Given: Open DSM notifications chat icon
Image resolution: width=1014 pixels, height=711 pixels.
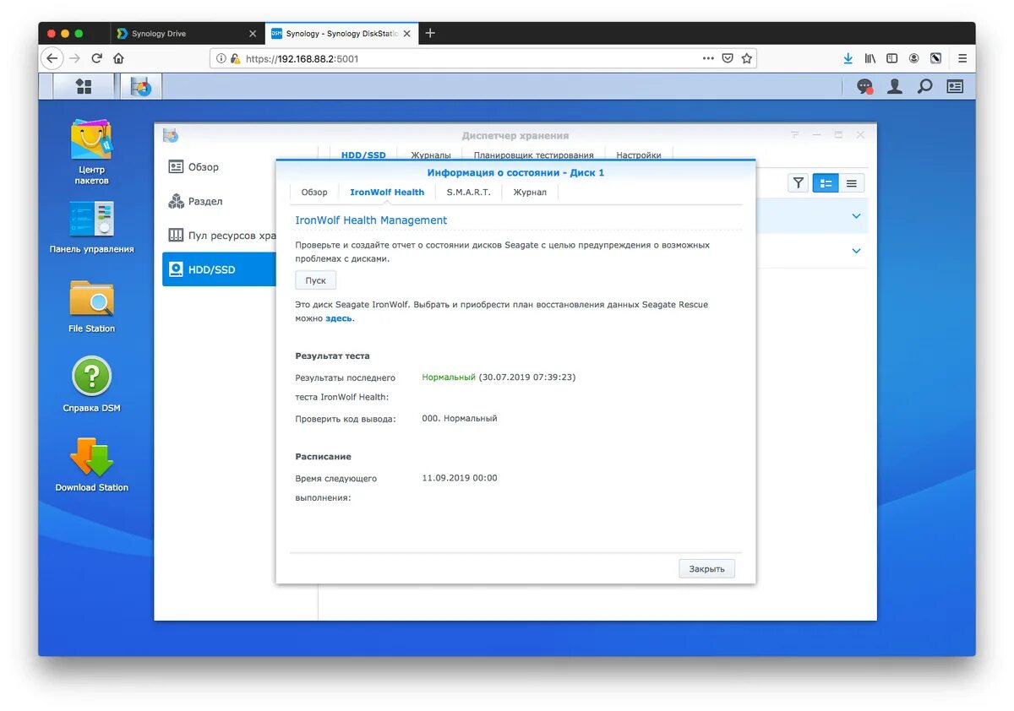Looking at the screenshot, I should [x=864, y=86].
